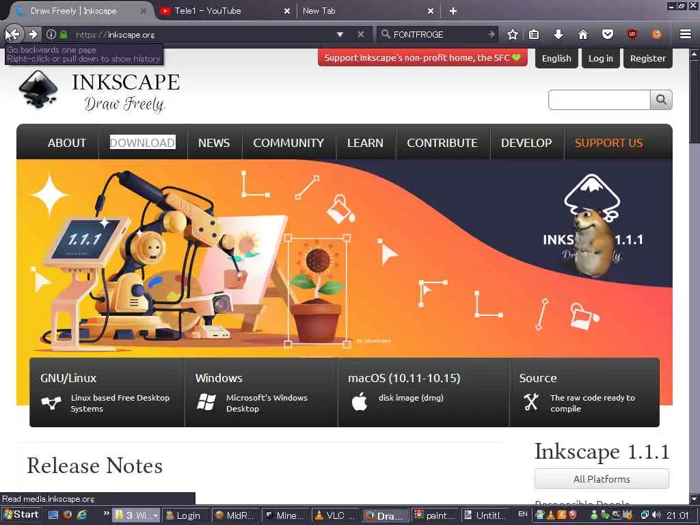Click the Log in button
The width and height of the screenshot is (700, 525).
pyautogui.click(x=600, y=59)
